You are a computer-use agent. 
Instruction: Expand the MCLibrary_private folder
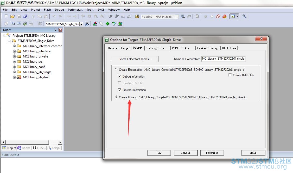tap(14, 56)
